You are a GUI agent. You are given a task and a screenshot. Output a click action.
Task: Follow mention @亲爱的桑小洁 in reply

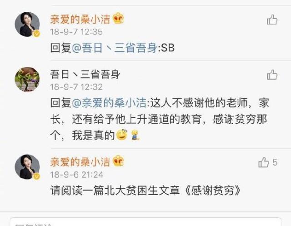click(109, 103)
